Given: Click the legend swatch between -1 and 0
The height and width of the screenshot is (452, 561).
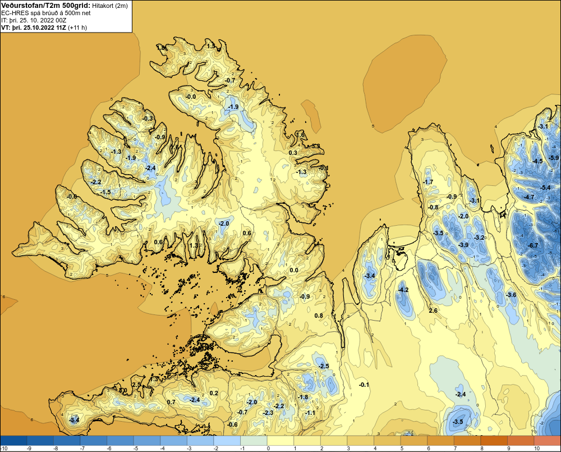Looking at the screenshot, I should click(254, 440).
